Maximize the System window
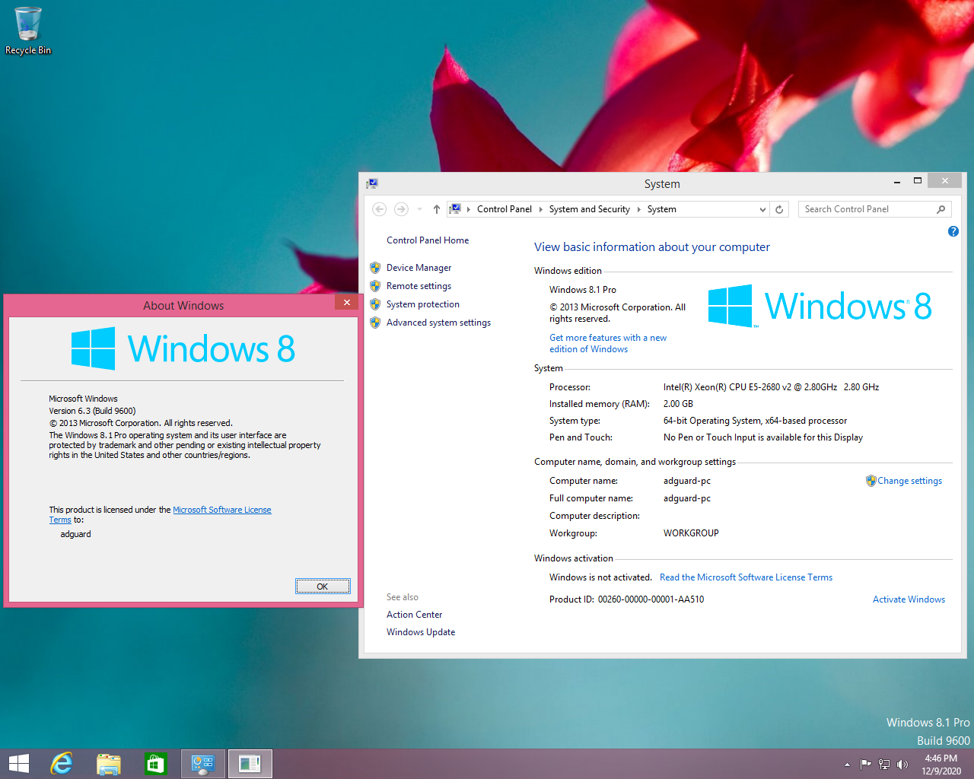The height and width of the screenshot is (779, 974). [918, 181]
